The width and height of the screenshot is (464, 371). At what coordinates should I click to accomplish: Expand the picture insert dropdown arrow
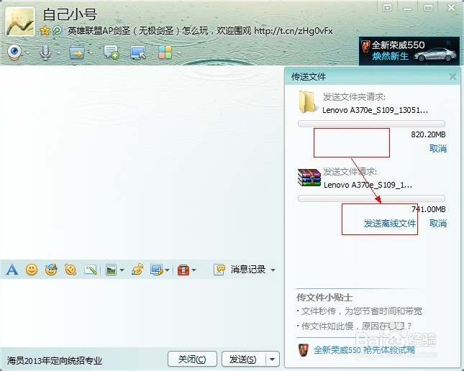(x=122, y=270)
